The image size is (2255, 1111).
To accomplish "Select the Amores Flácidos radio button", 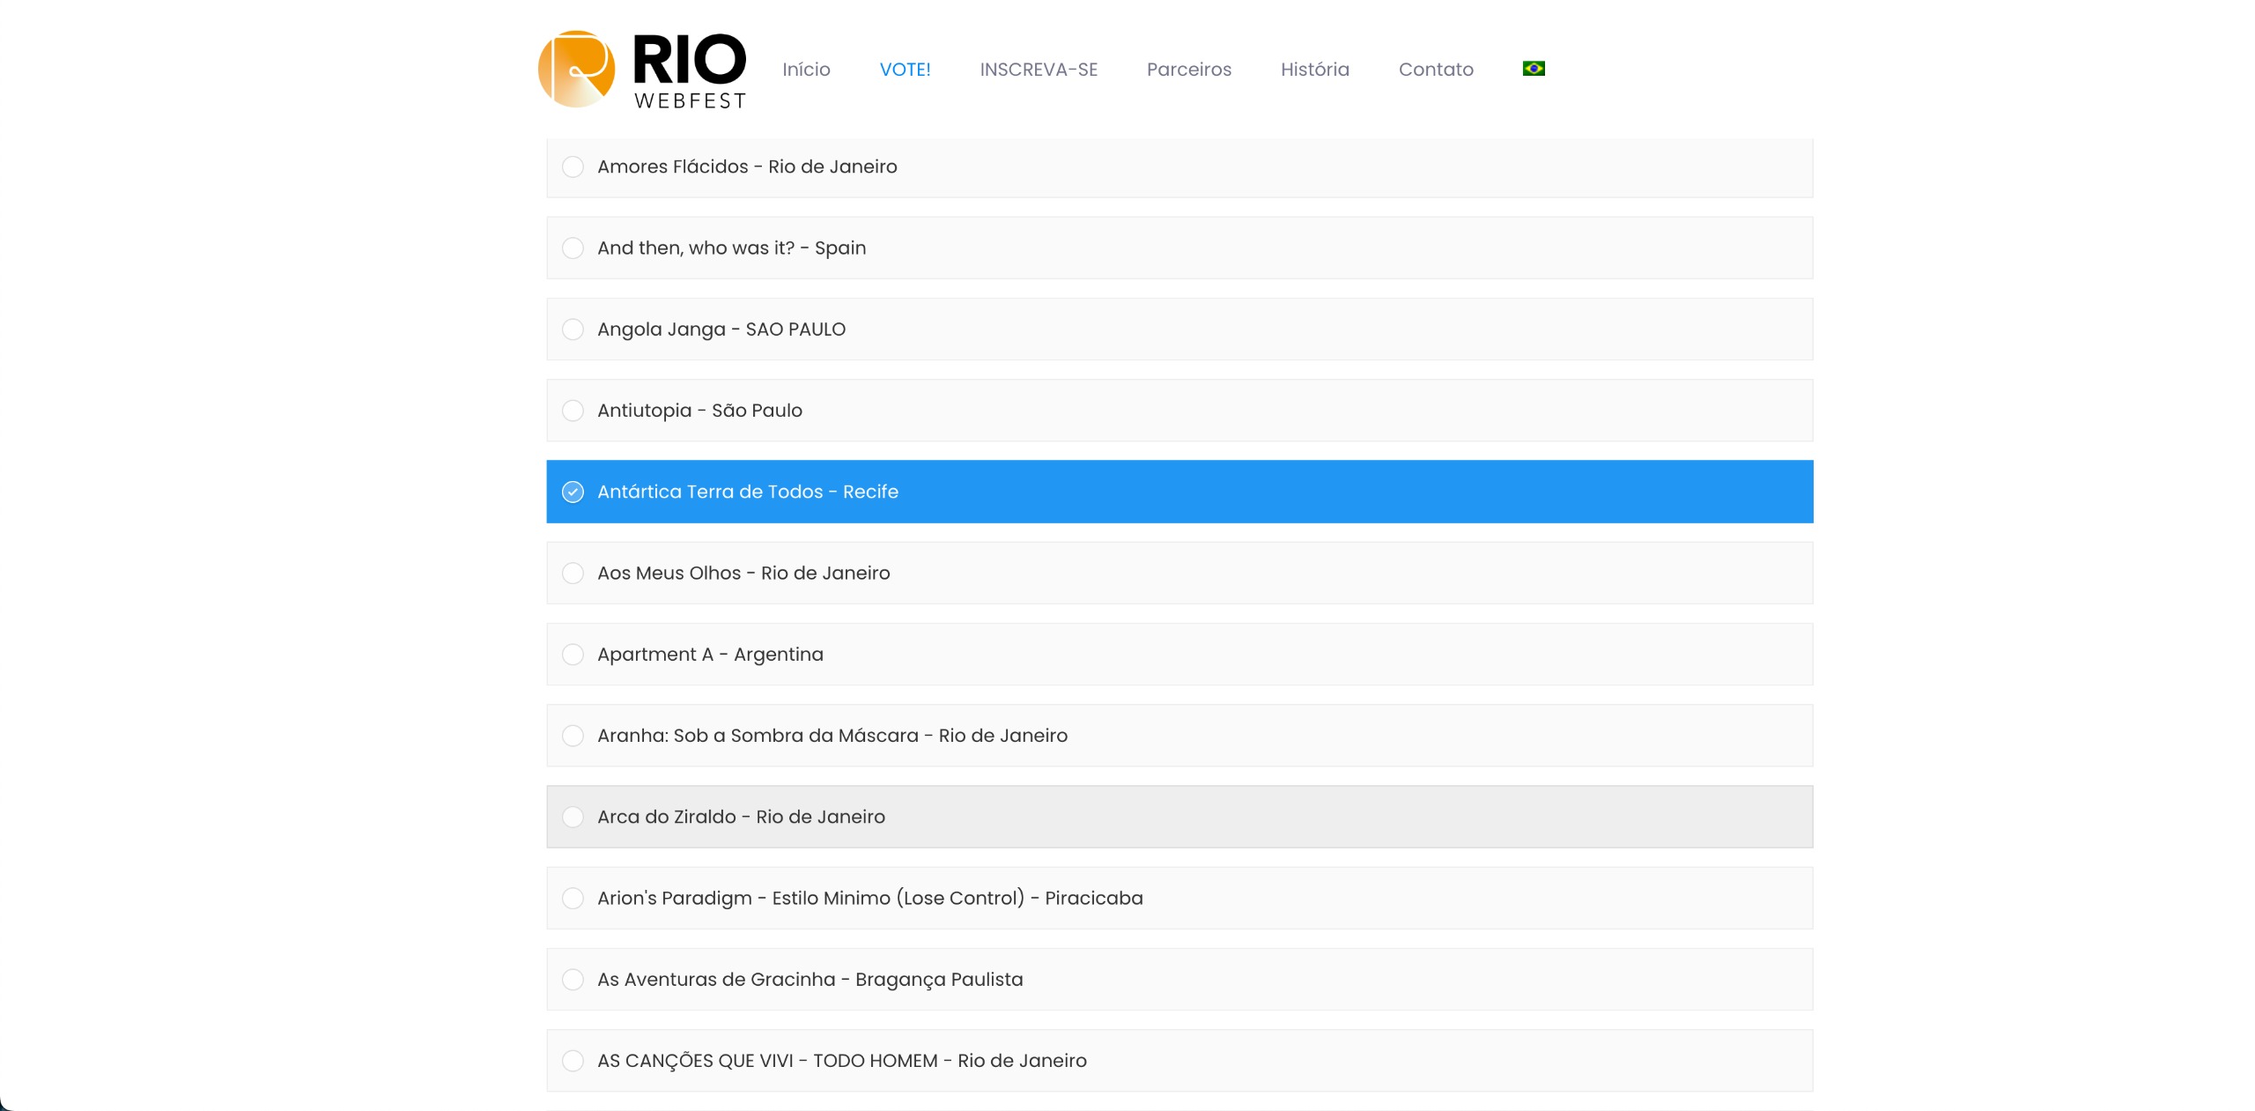I will click(573, 167).
